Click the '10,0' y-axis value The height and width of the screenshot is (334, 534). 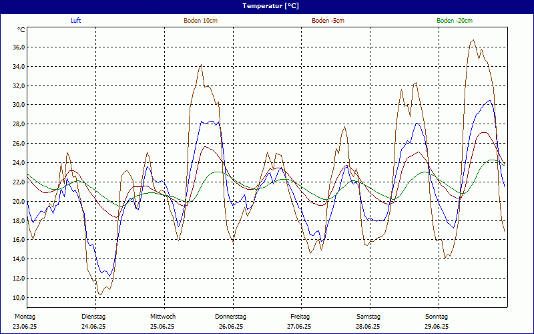coord(19,297)
